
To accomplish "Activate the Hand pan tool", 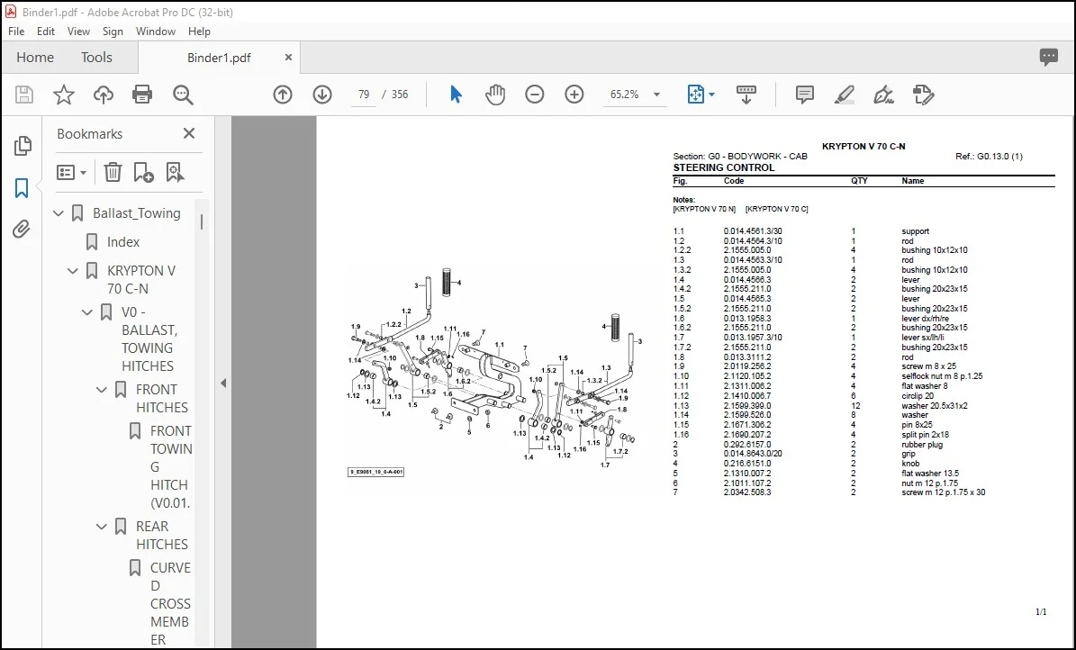I will click(x=494, y=95).
